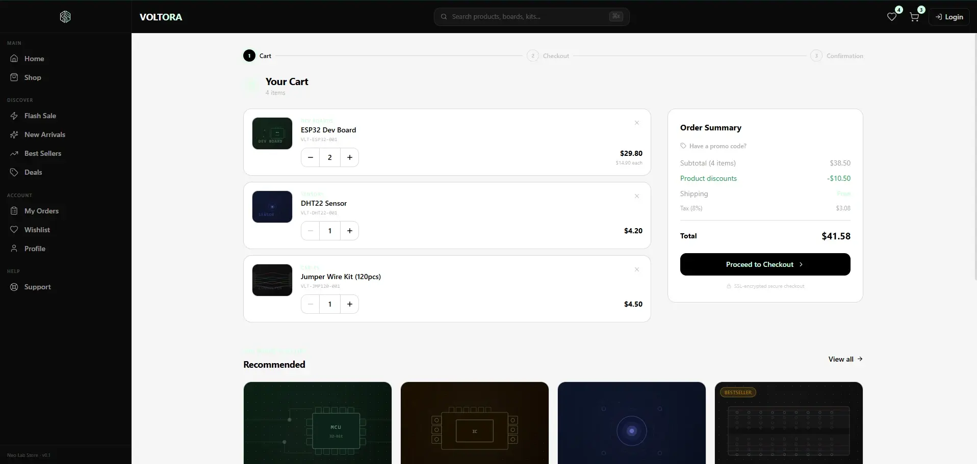977x464 pixels.
Task: Click the ESP32 Dev Board thumbnail
Action: (x=272, y=133)
